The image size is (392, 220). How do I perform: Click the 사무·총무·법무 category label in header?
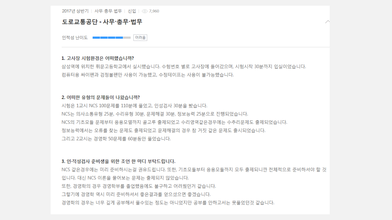[x=108, y=11]
